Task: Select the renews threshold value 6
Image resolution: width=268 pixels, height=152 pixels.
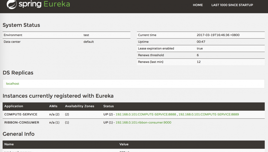Action: pyautogui.click(x=198, y=55)
